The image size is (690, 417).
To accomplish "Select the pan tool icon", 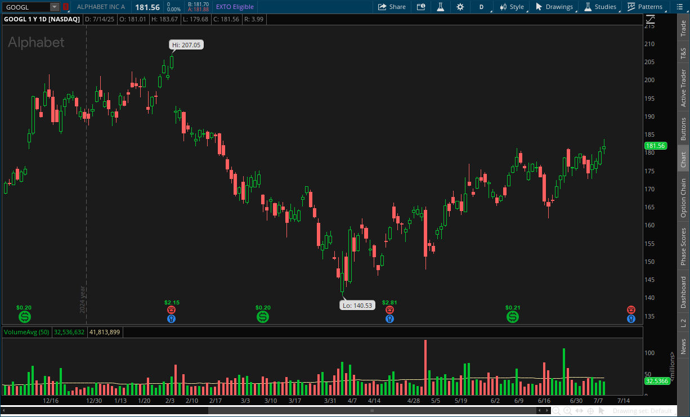I will (578, 411).
